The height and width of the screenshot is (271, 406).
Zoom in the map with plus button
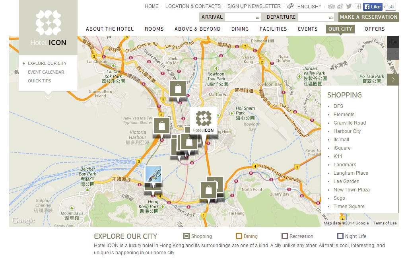pyautogui.click(x=392, y=42)
